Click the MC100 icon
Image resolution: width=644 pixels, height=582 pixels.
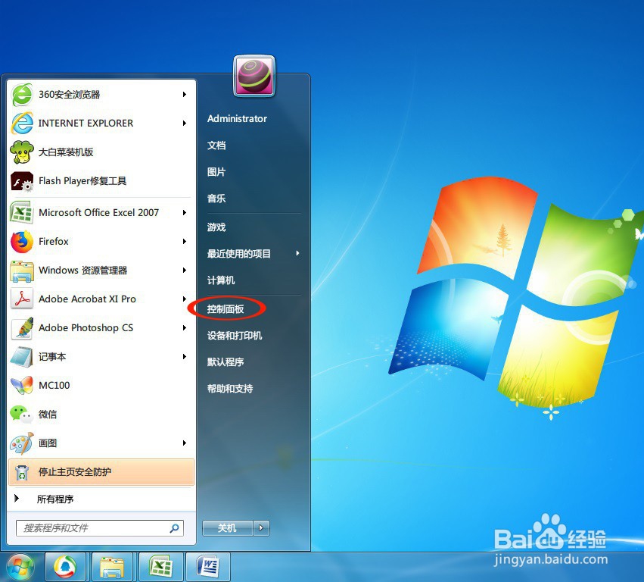tap(22, 386)
